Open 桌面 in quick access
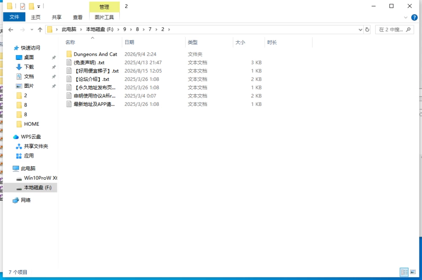 29,57
